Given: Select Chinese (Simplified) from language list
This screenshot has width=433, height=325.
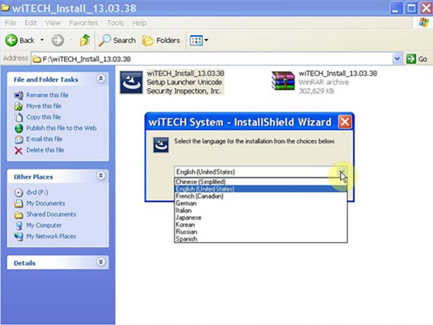Looking at the screenshot, I should 260,182.
